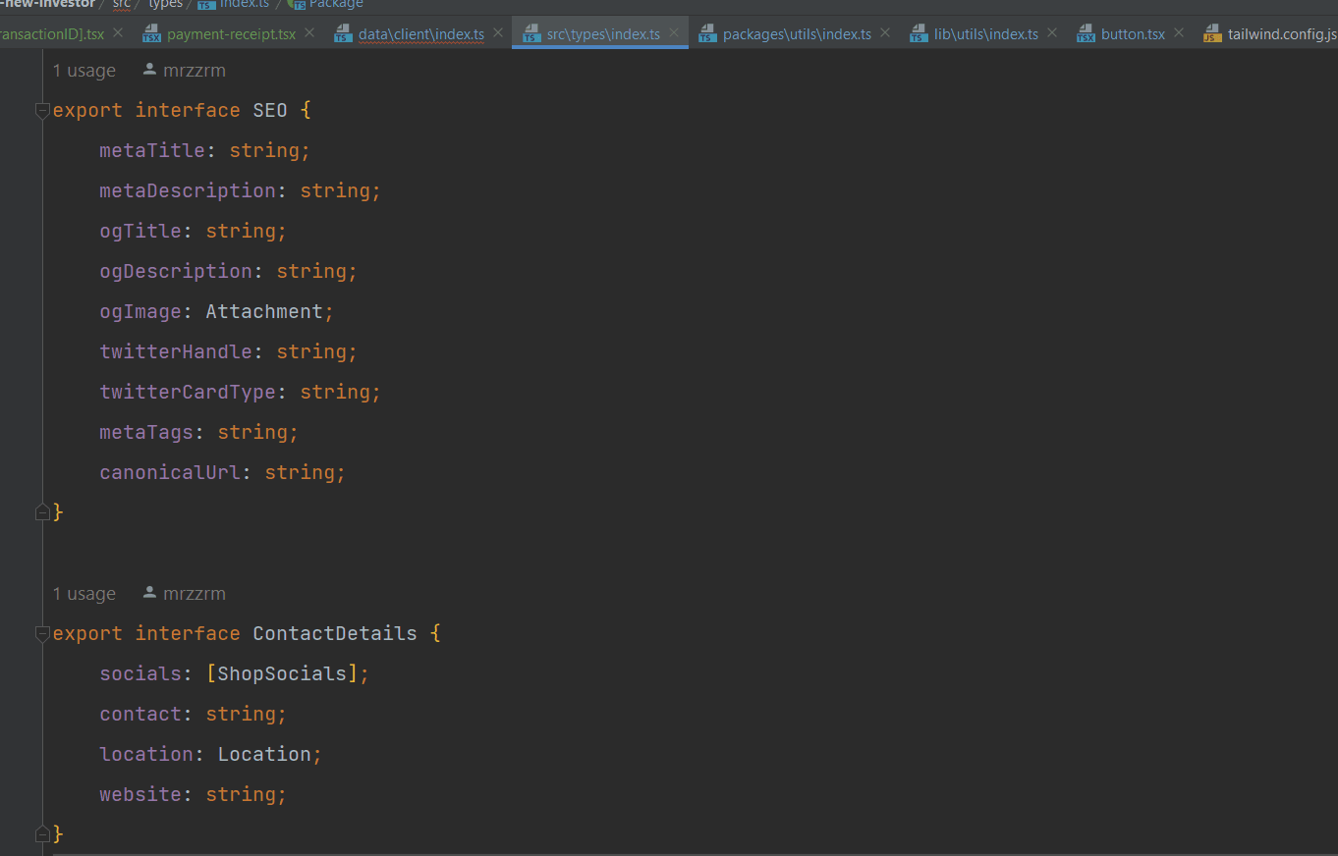Click the TS file icon on packages\utils\index.ts tab

click(707, 34)
